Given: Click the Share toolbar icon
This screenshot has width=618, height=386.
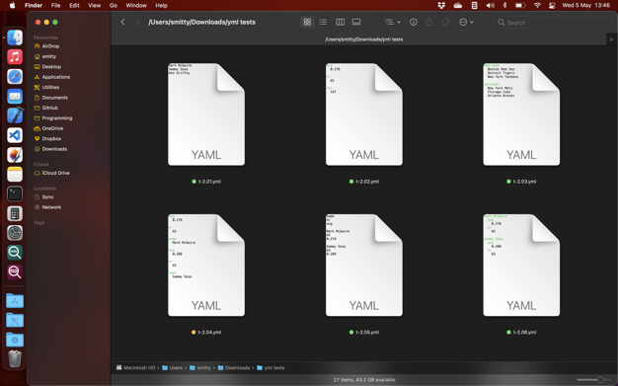Looking at the screenshot, I should (429, 22).
